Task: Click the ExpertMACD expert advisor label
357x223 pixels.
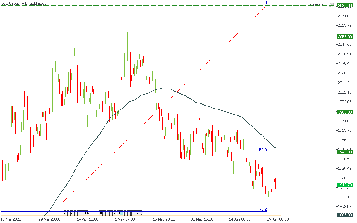Action: click(318, 5)
